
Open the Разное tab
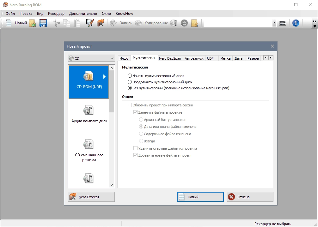tap(253, 58)
